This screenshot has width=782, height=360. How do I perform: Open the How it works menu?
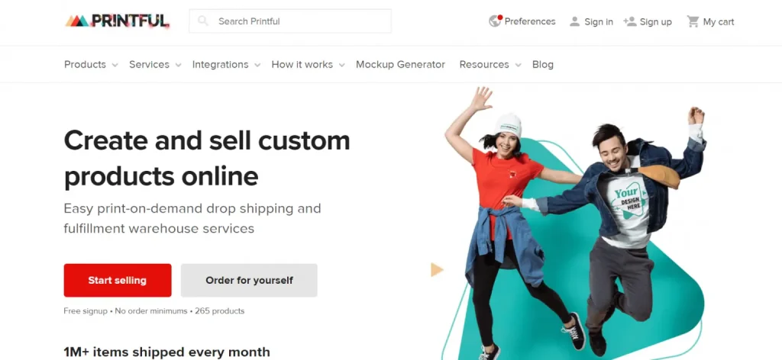(x=302, y=64)
